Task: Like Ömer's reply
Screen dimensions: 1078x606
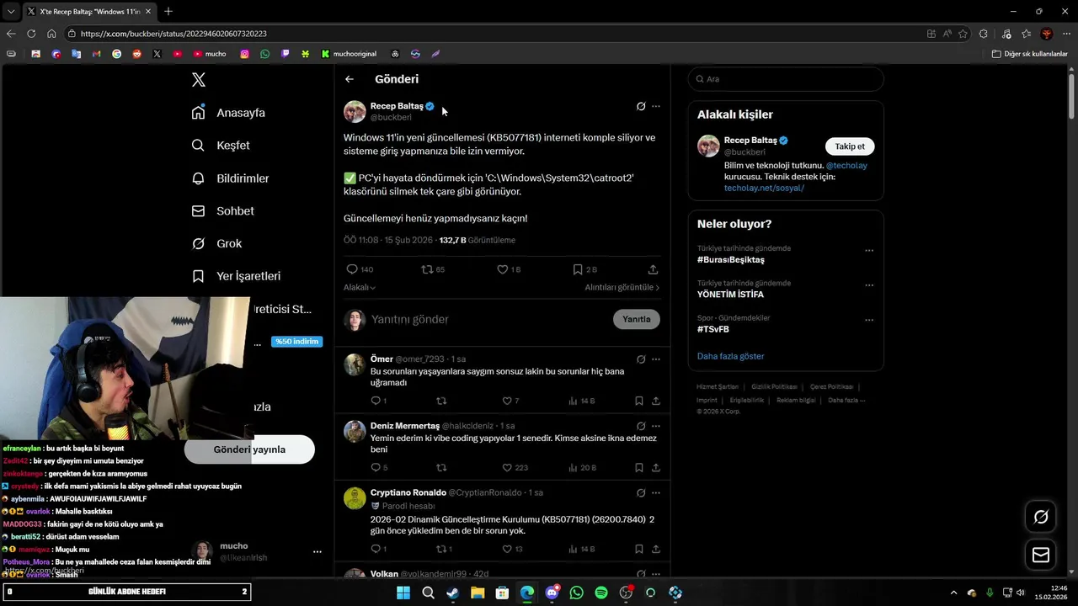Action: click(510, 401)
